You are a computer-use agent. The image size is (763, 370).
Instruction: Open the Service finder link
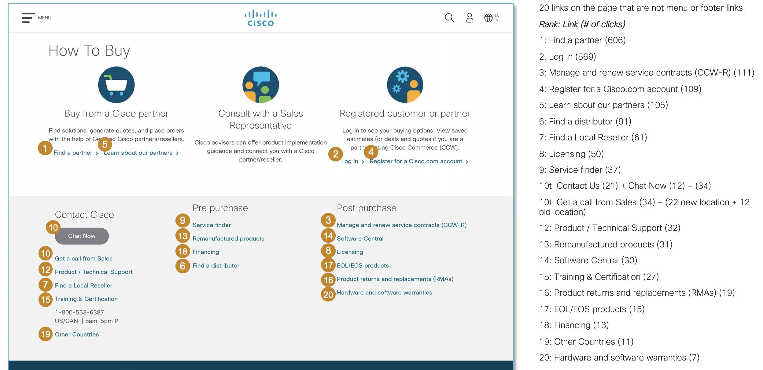212,225
